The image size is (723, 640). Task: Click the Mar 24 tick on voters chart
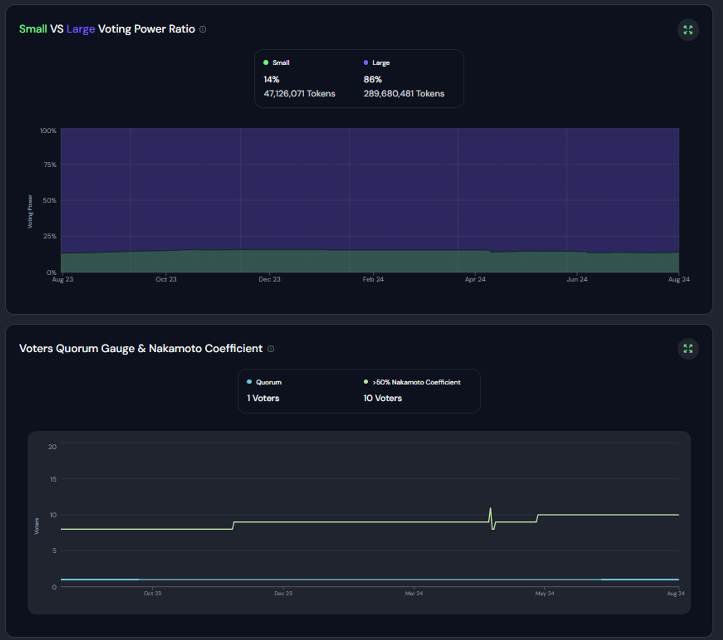tap(414, 593)
